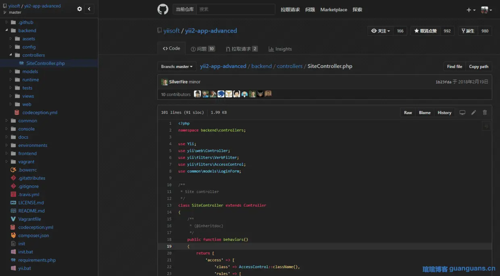The height and width of the screenshot is (276, 500).
Task: Click init.bat file icon
Action: pos(13,252)
